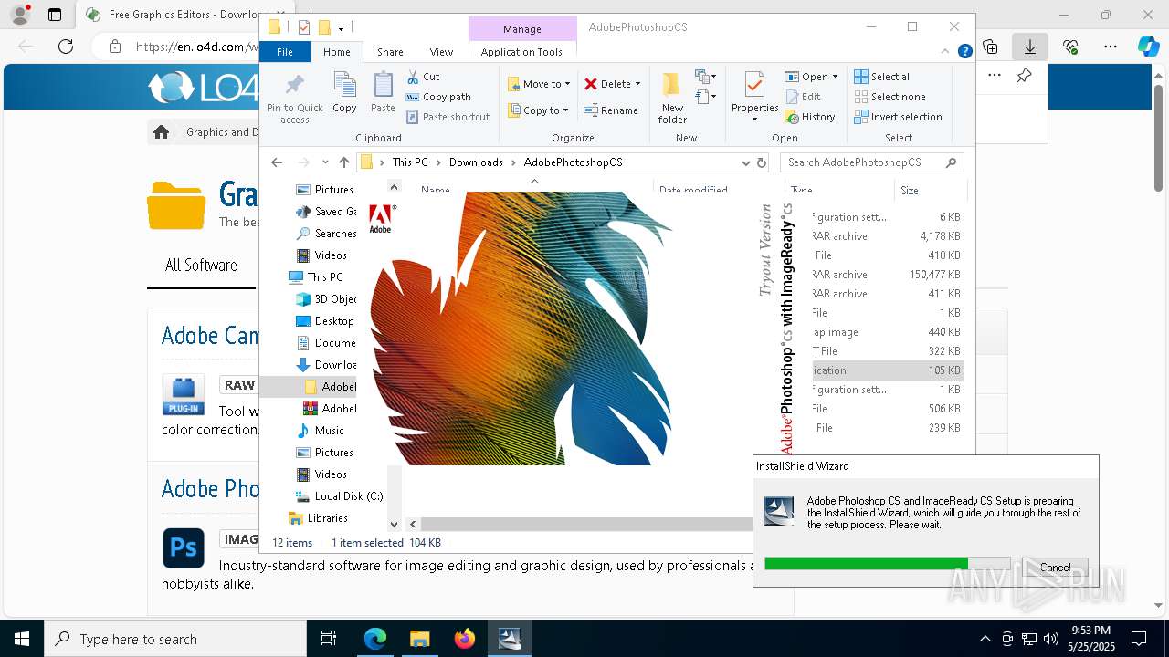The image size is (1169, 657).
Task: Click InstallShield setup progress bar
Action: [888, 564]
